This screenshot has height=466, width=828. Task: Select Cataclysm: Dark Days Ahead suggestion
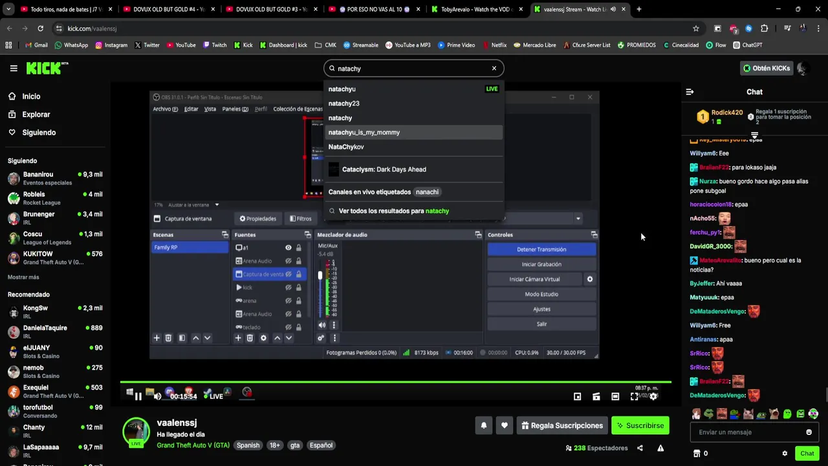(x=413, y=170)
